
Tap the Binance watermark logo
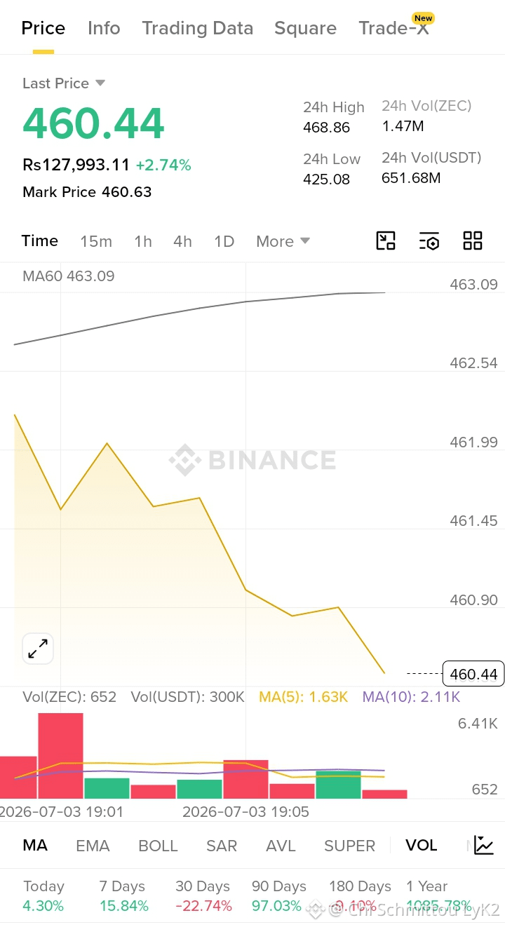pyautogui.click(x=252, y=460)
